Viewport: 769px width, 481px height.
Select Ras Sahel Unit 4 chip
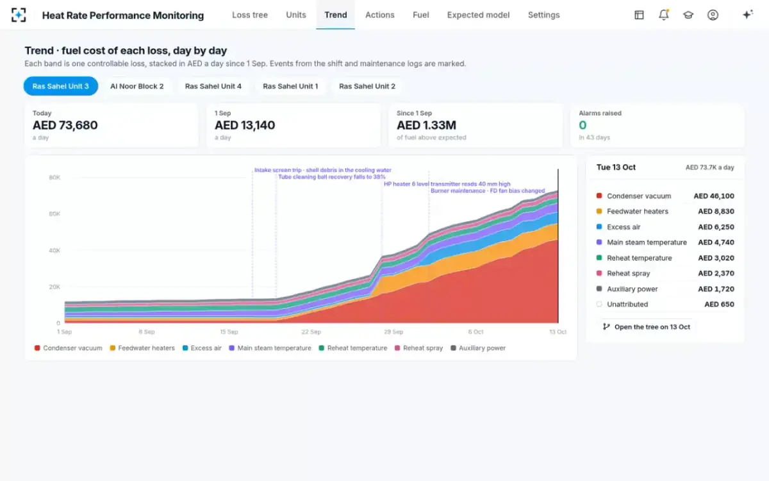(x=213, y=86)
